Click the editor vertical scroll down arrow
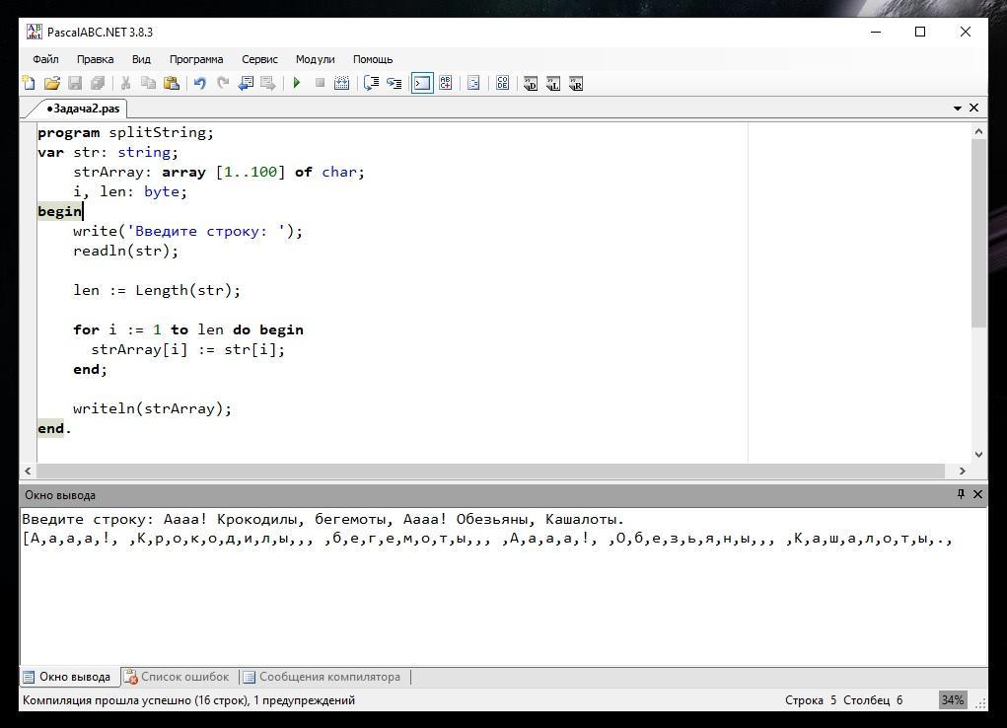This screenshot has height=728, width=1007. coord(978,455)
